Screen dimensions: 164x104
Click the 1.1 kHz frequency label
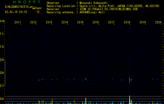[x=2, y=34]
